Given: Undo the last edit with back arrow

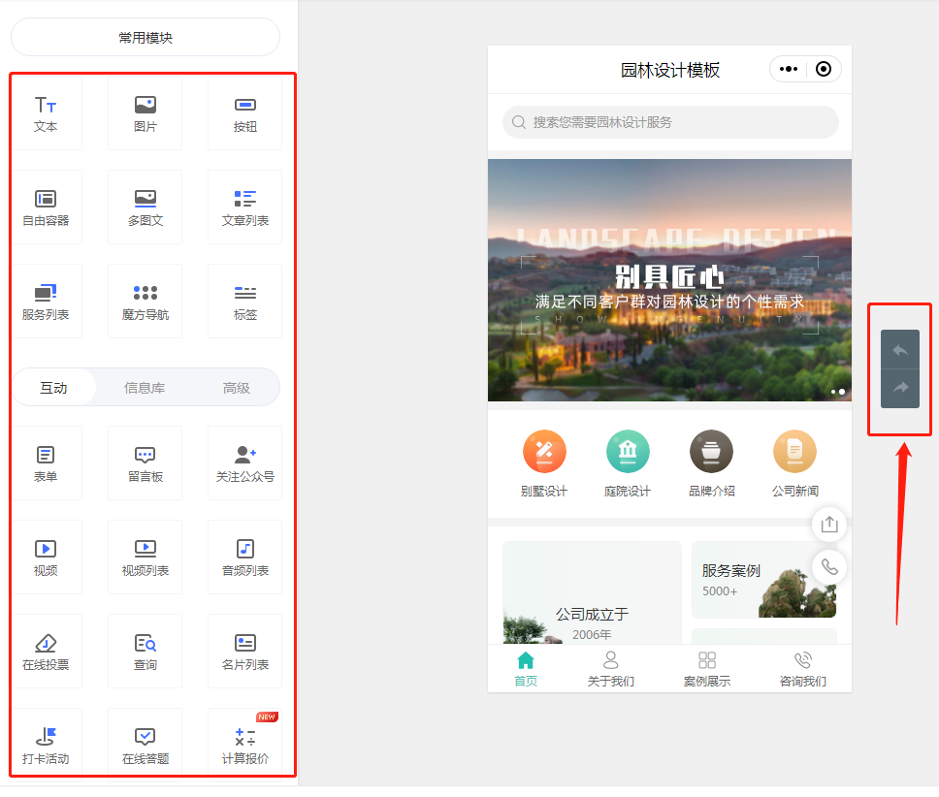Looking at the screenshot, I should tap(900, 349).
